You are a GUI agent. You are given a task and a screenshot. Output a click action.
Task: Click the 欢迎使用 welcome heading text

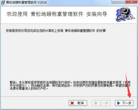point(17,14)
